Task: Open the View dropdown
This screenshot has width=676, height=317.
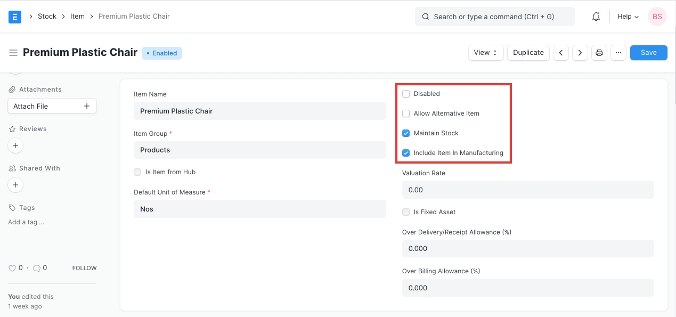Action: coord(485,53)
